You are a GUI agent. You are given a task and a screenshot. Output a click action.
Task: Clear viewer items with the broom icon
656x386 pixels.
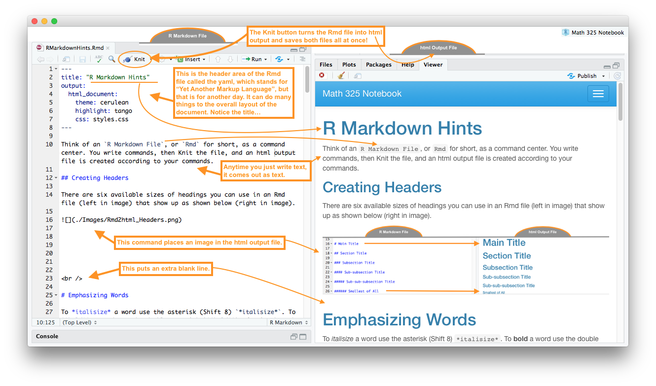341,76
